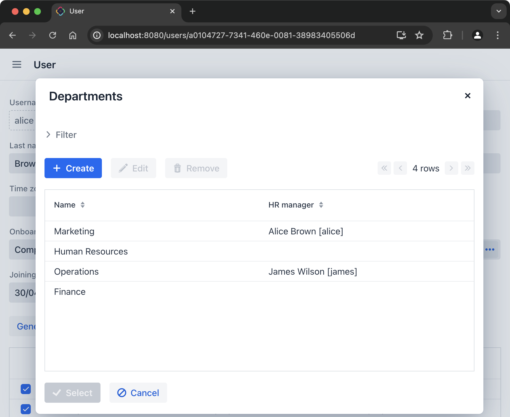Open the browser profile avatar
Image resolution: width=510 pixels, height=417 pixels.
[477, 35]
